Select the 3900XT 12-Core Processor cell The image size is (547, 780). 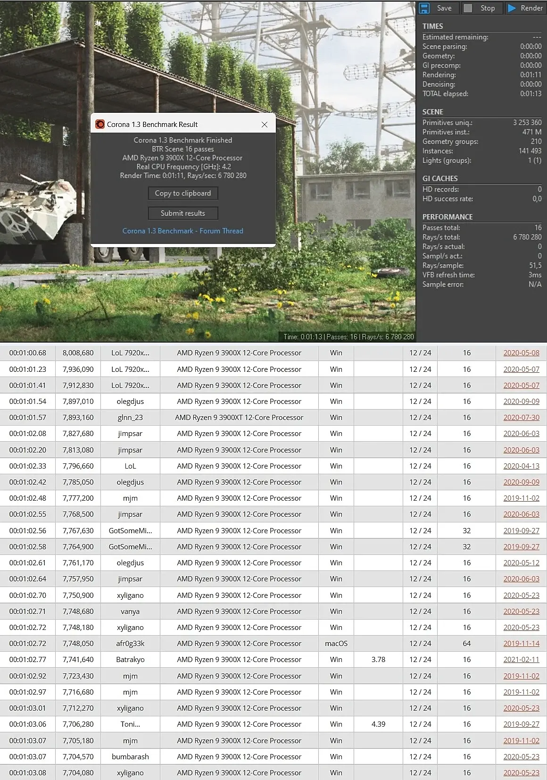(239, 418)
